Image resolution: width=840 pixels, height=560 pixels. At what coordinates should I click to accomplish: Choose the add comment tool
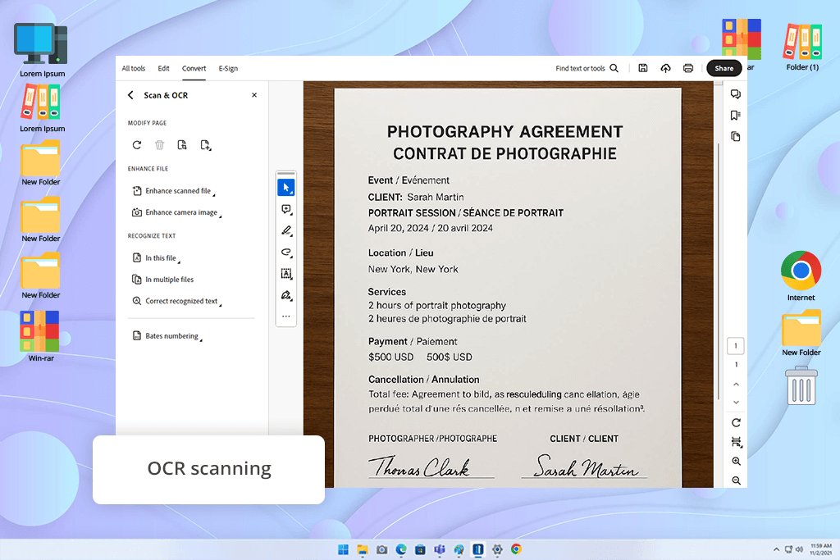click(286, 210)
